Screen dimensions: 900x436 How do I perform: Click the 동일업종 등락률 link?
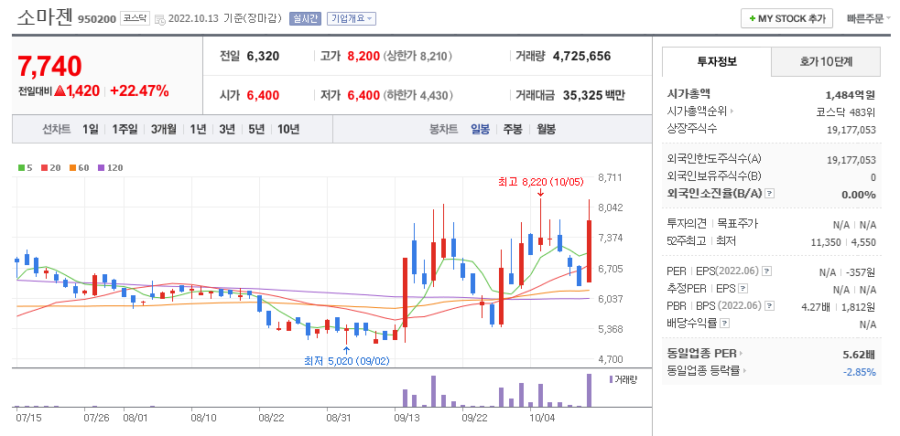point(704,371)
